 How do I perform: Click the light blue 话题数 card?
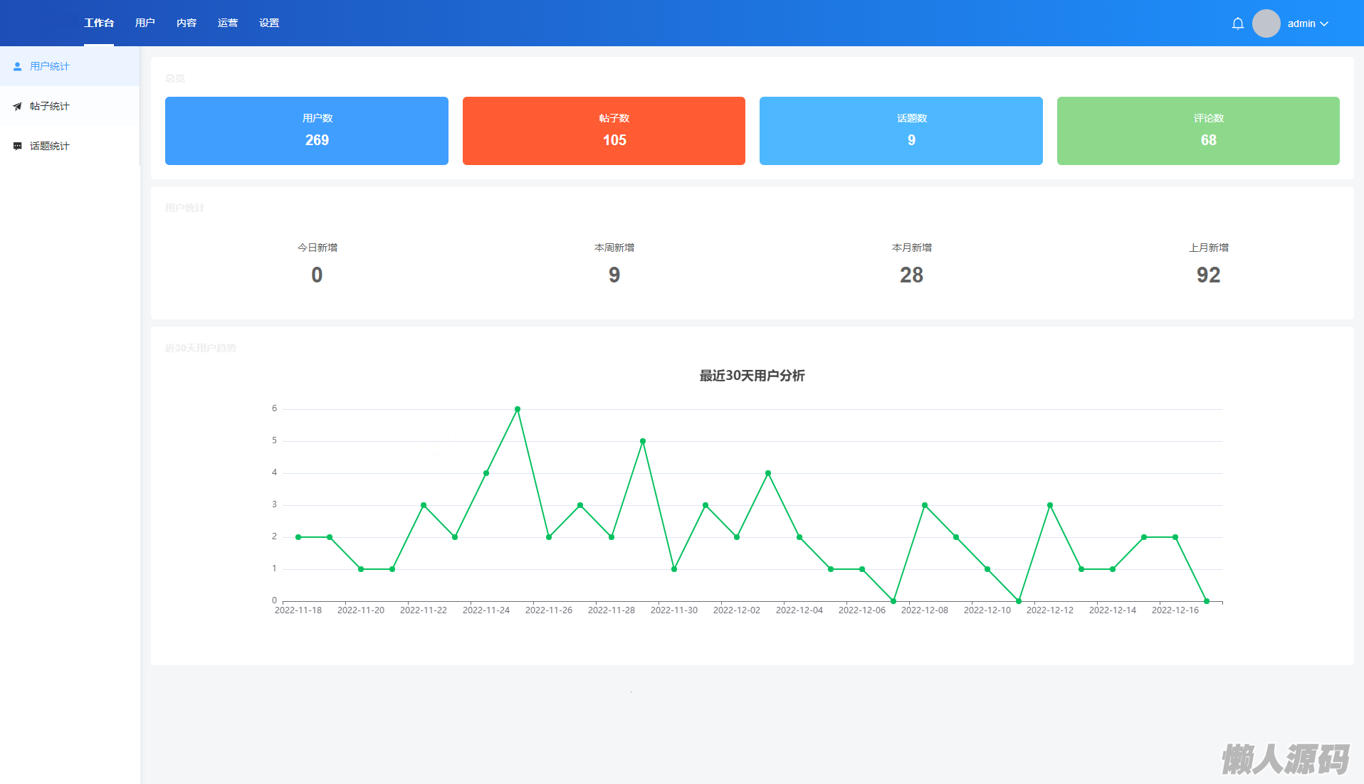(x=901, y=131)
